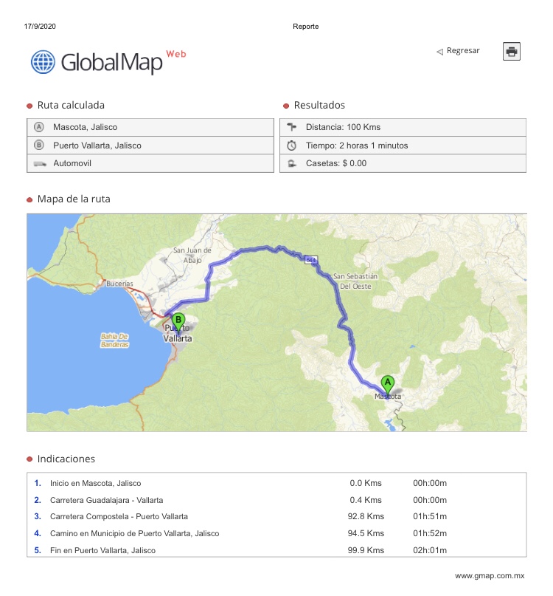Click the toll booth Casetas icon
This screenshot has width=553, height=596.
291,163
